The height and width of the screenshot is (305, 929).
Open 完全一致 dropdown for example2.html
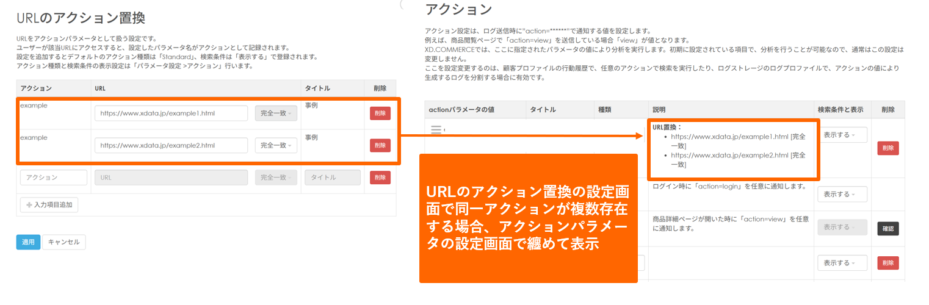pos(276,145)
